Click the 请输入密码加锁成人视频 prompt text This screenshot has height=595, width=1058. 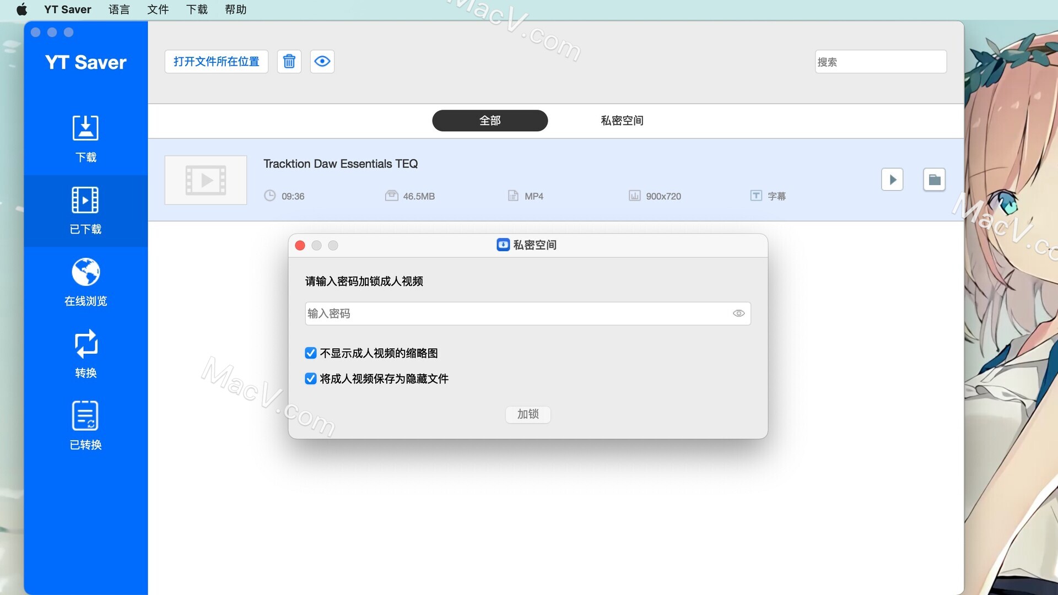tap(364, 282)
